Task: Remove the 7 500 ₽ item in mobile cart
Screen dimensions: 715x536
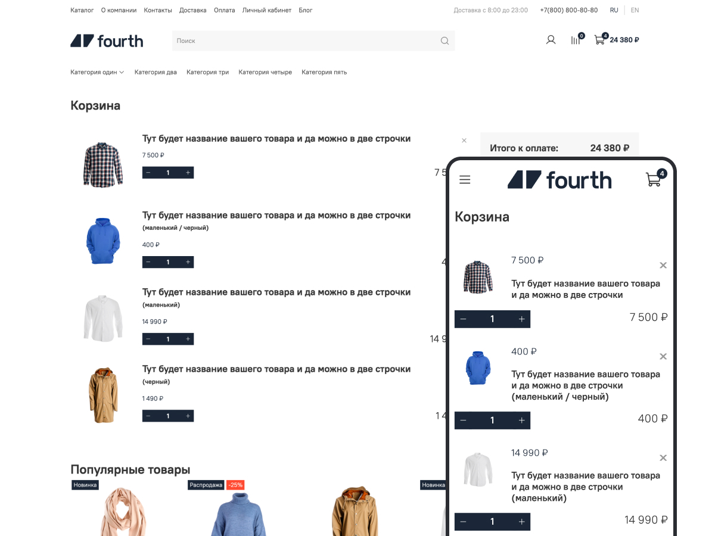Action: [663, 266]
